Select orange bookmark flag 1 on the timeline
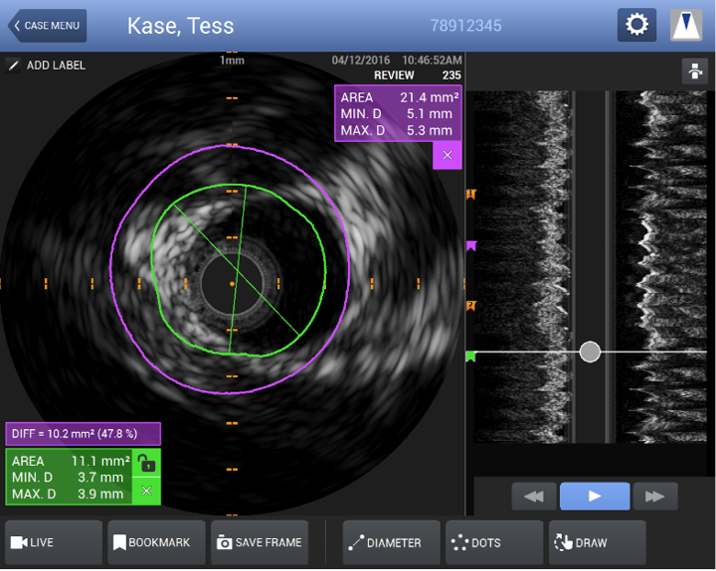The image size is (716, 571). pyautogui.click(x=471, y=195)
